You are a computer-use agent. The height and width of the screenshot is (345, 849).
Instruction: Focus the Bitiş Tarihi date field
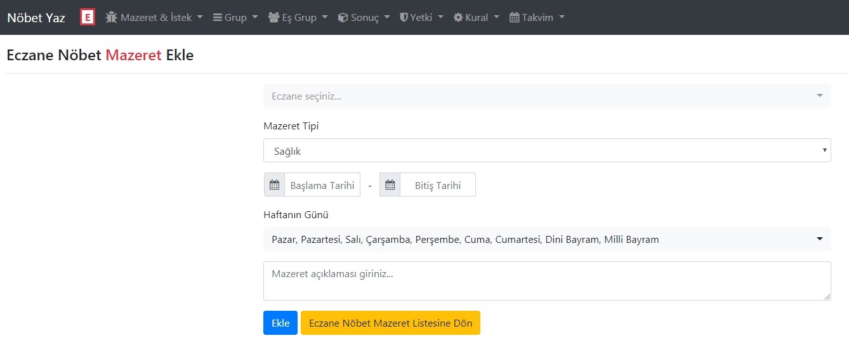coord(437,185)
